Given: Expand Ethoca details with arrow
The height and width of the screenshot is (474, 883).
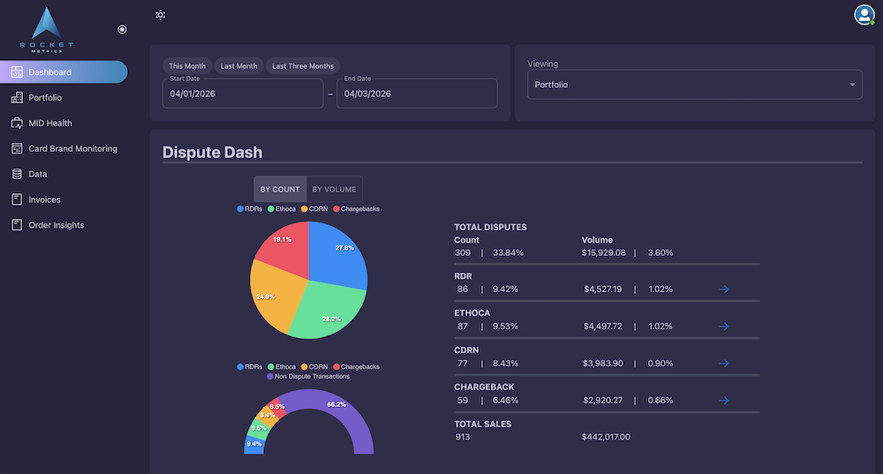Looking at the screenshot, I should point(723,326).
